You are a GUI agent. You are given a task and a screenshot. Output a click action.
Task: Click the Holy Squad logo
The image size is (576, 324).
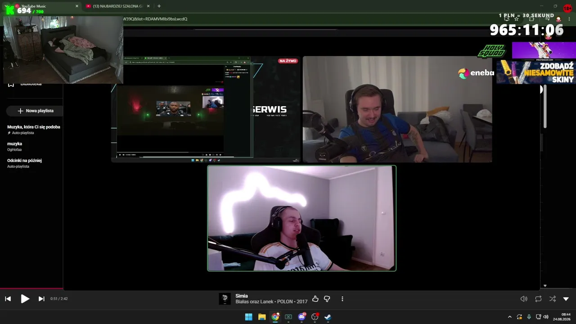491,51
